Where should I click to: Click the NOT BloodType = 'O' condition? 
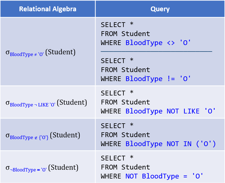(164, 176)
